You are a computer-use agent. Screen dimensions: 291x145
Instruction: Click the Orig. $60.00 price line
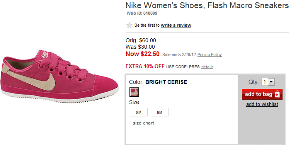[141, 40]
